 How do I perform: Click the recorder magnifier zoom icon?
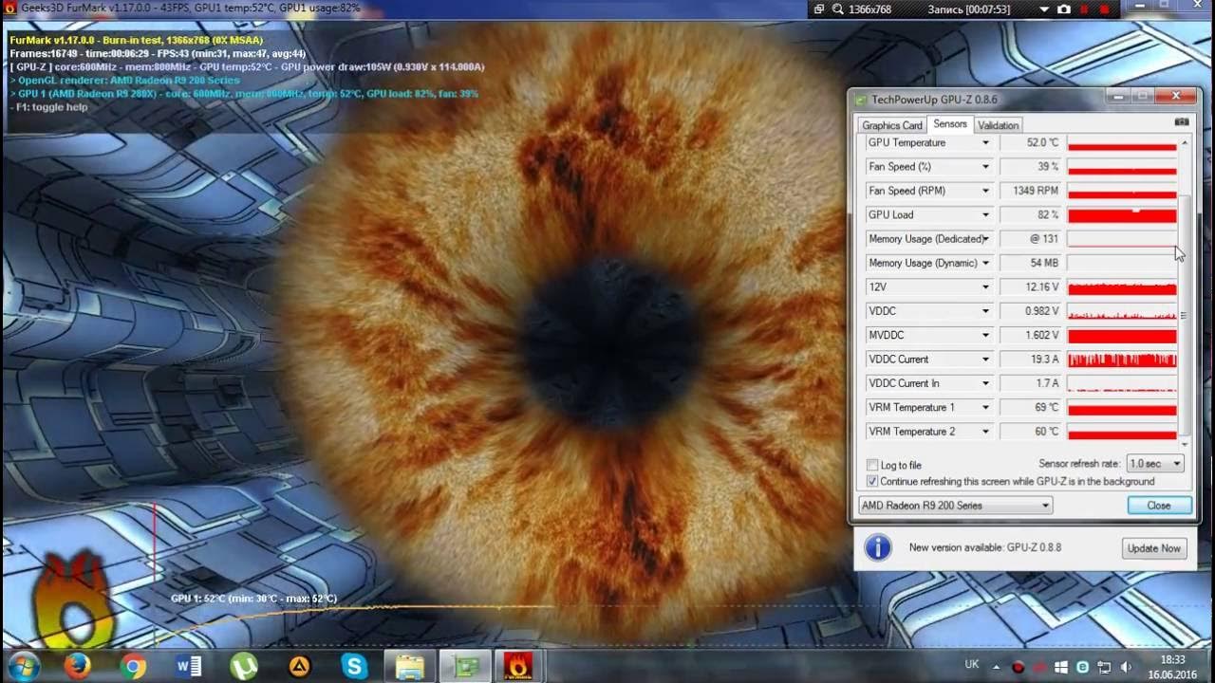[838, 9]
